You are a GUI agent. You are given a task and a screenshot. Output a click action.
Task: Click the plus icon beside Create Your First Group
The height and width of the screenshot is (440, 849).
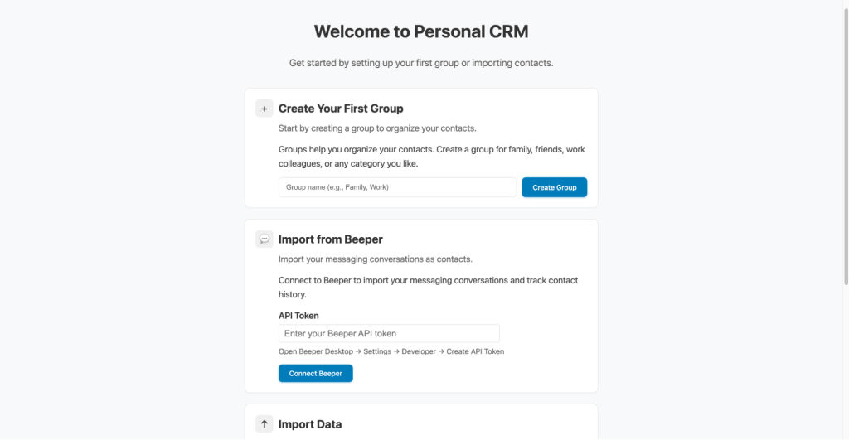click(264, 109)
